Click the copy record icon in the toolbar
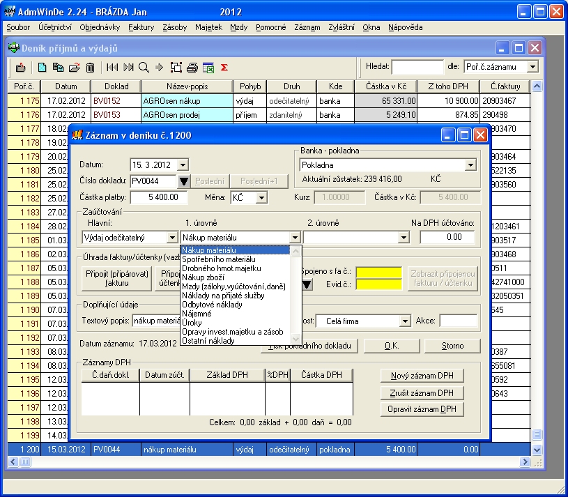The height and width of the screenshot is (497, 568). click(58, 68)
